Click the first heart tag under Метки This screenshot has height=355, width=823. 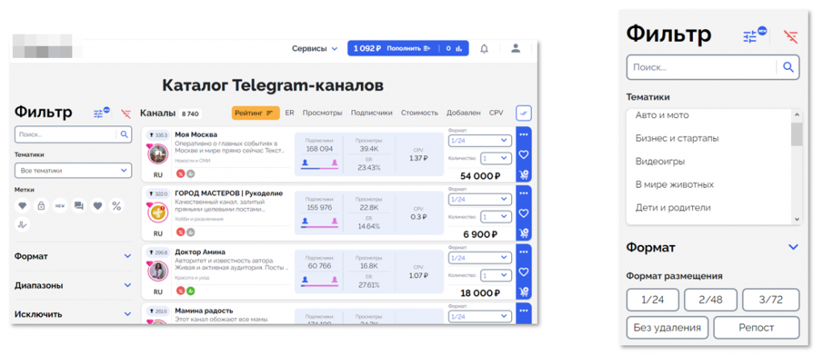click(x=22, y=206)
